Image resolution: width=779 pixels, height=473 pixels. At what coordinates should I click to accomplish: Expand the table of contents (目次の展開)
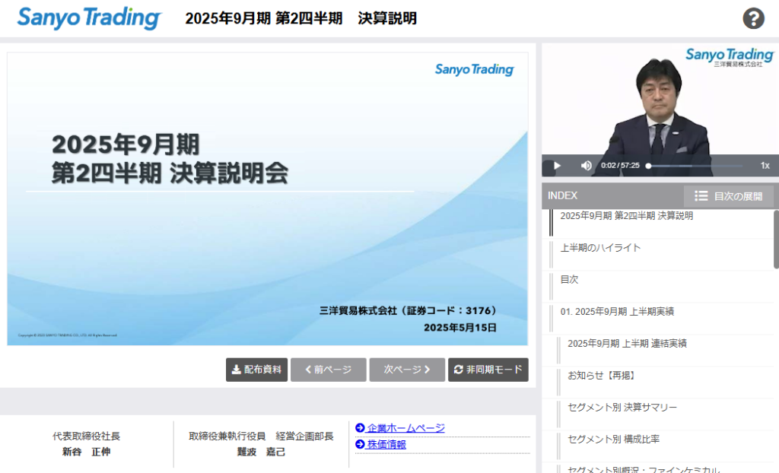pos(728,195)
